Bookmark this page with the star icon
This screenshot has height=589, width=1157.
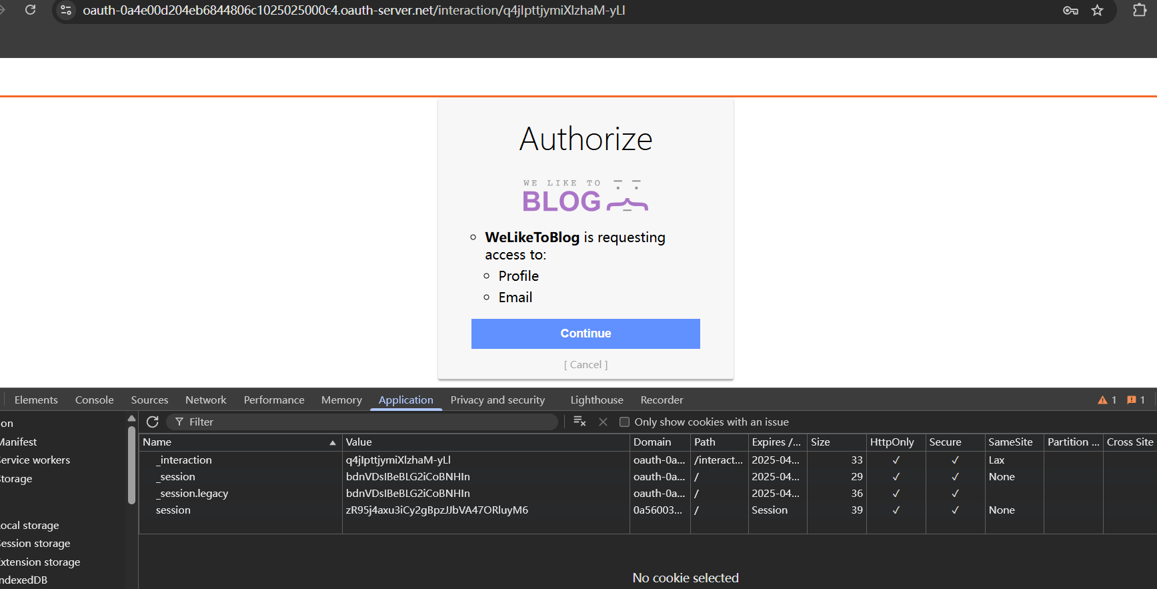(1097, 10)
